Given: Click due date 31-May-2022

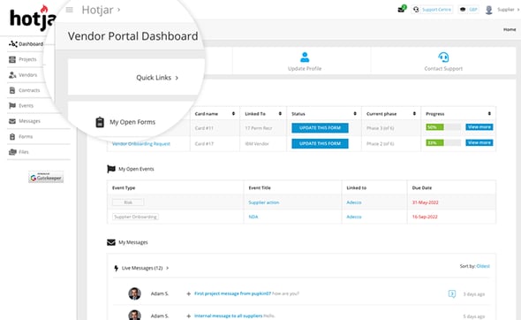Looking at the screenshot, I should (426, 202).
